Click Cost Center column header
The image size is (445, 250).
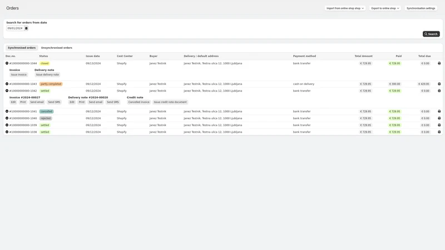[x=125, y=56]
